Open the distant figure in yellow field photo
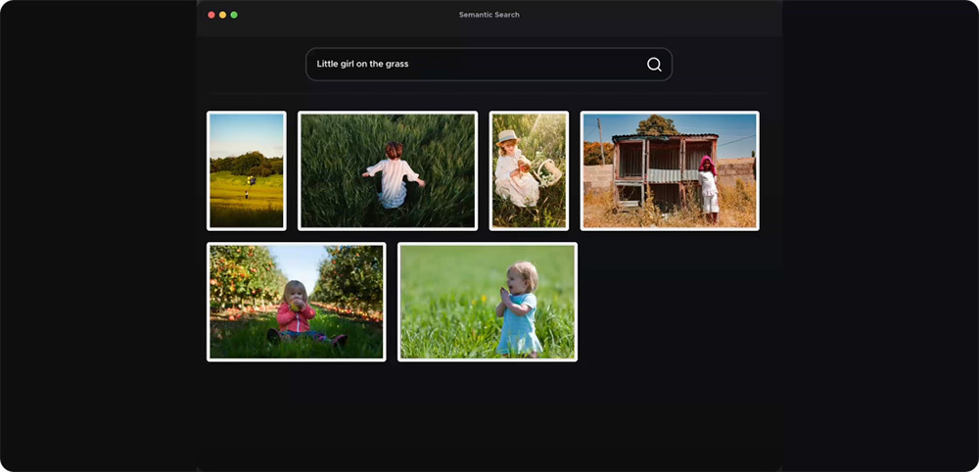 point(246,170)
